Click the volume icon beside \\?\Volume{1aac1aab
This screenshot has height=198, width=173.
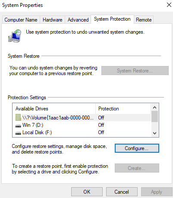coord(18,117)
